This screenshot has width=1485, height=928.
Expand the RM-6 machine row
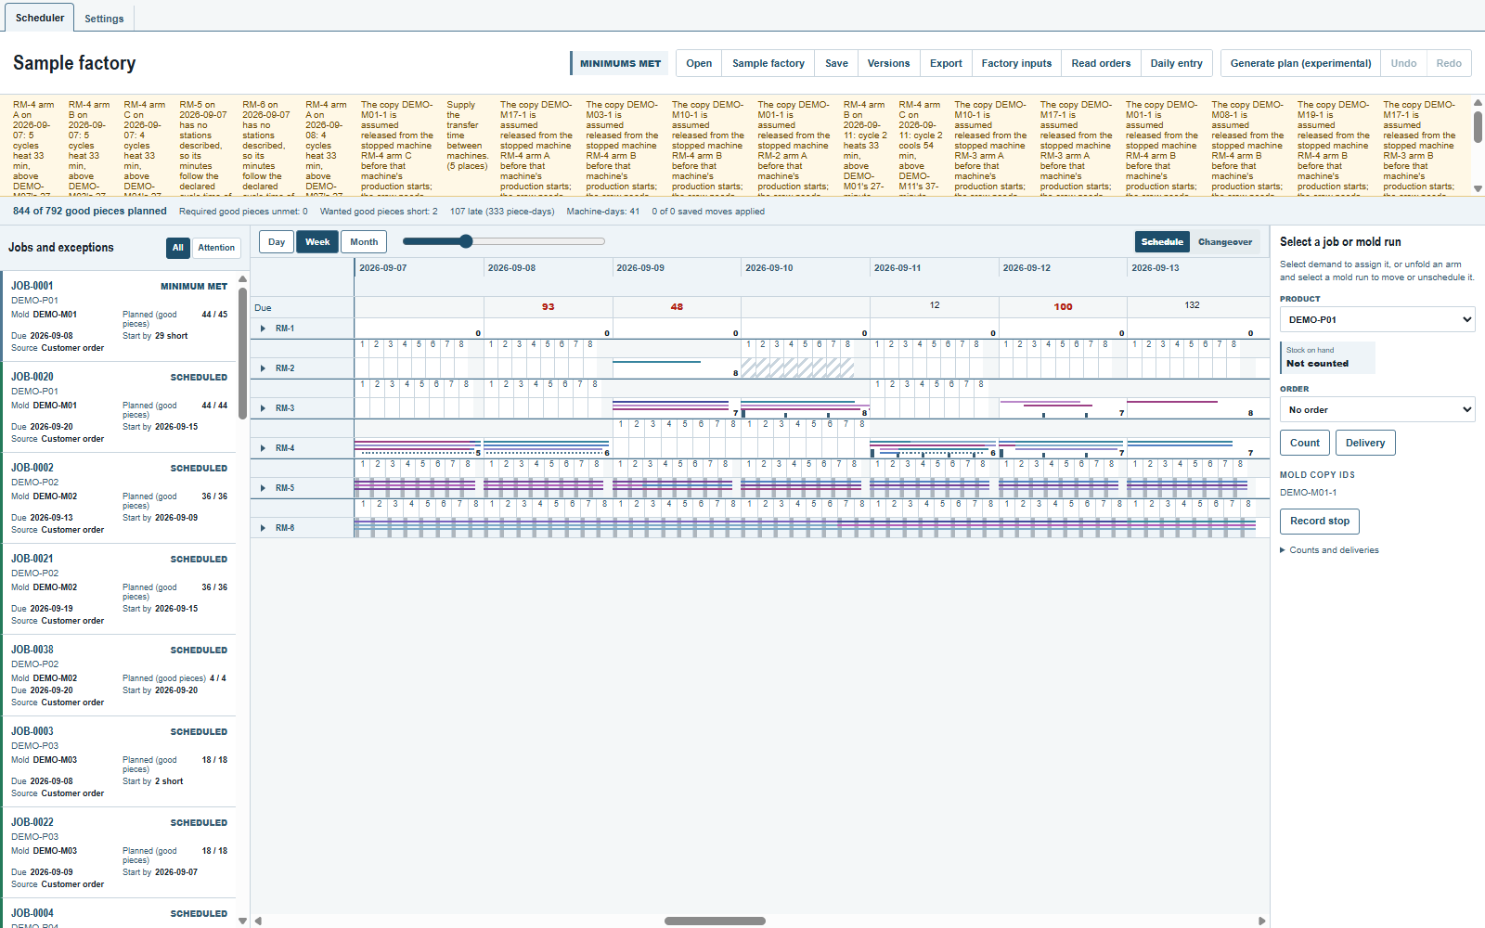coord(264,528)
